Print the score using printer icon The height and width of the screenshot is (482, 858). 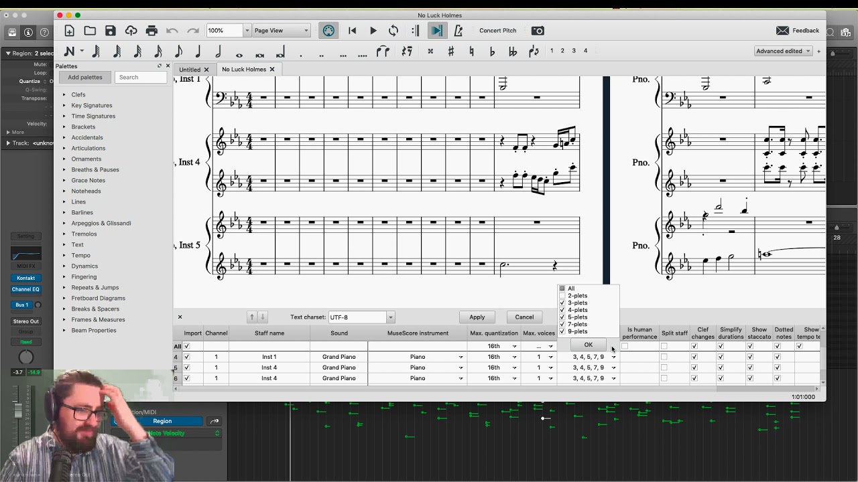click(x=151, y=31)
